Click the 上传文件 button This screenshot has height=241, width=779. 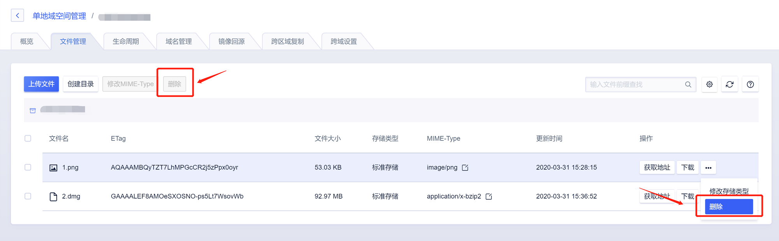41,84
